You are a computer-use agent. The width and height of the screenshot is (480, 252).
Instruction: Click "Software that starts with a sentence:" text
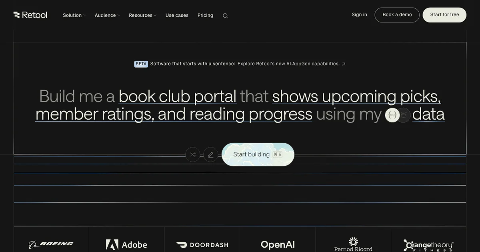[x=193, y=64]
